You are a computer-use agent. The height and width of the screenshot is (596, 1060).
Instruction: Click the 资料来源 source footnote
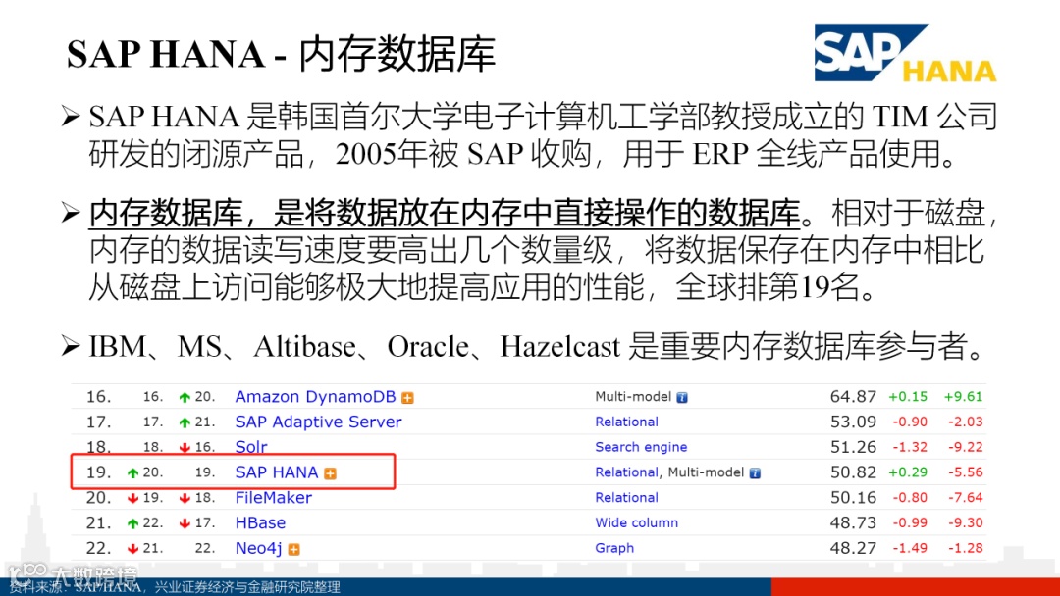[175, 586]
